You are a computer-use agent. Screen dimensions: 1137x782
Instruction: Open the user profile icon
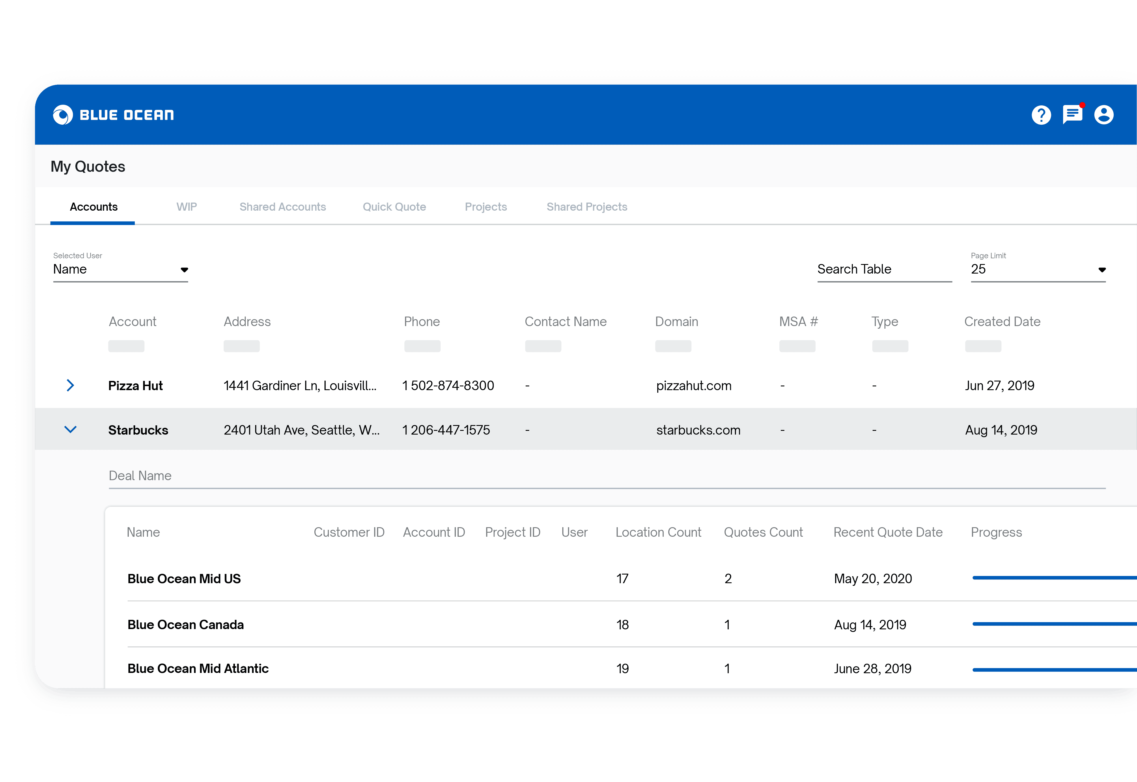click(x=1104, y=115)
